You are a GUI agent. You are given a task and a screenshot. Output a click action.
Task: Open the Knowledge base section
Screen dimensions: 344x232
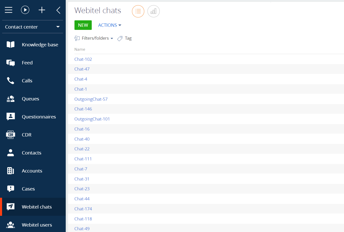(x=40, y=45)
